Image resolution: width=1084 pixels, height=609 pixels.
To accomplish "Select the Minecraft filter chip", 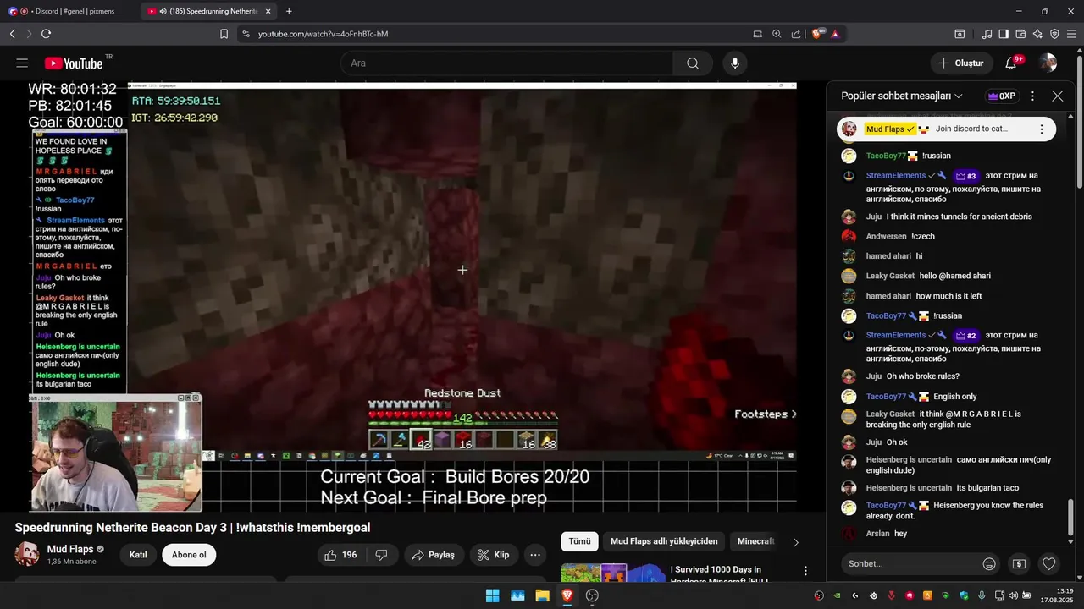I will (755, 541).
